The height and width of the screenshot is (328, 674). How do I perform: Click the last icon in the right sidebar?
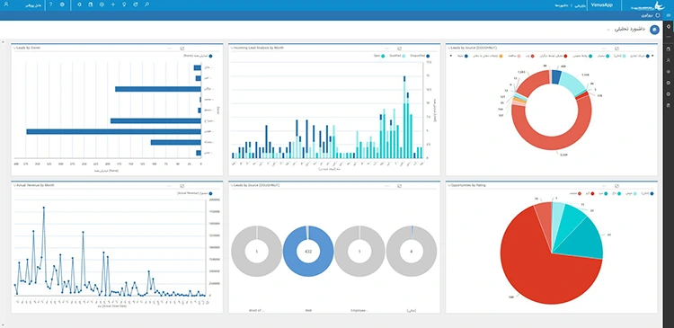click(x=668, y=105)
